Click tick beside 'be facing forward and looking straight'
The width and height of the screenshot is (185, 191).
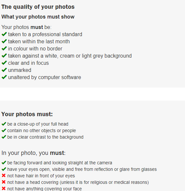click(x=4, y=163)
